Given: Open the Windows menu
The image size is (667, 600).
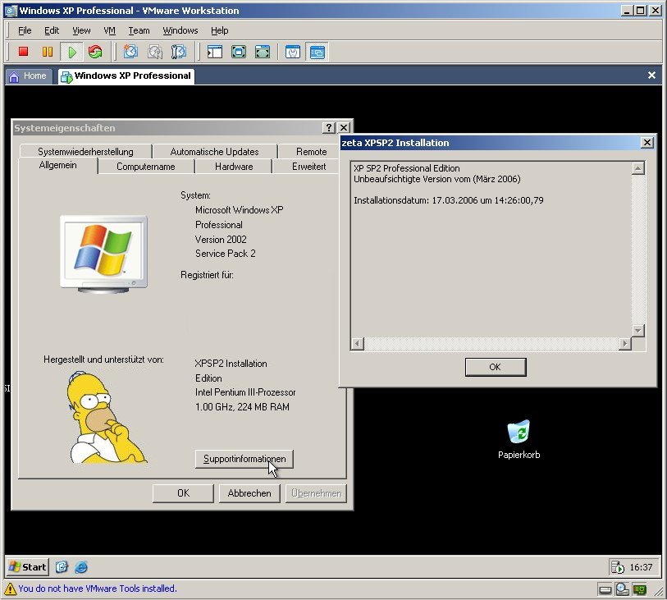Looking at the screenshot, I should (x=180, y=30).
